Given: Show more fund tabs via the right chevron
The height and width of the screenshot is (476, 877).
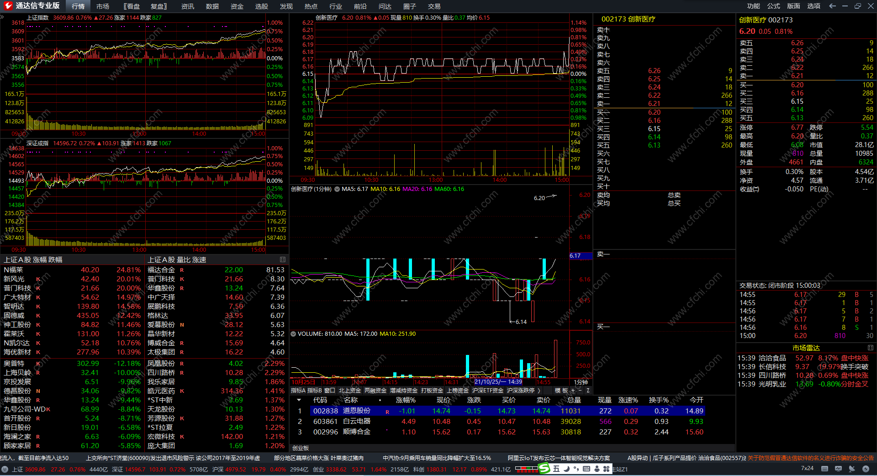Looking at the screenshot, I should tap(539, 391).
